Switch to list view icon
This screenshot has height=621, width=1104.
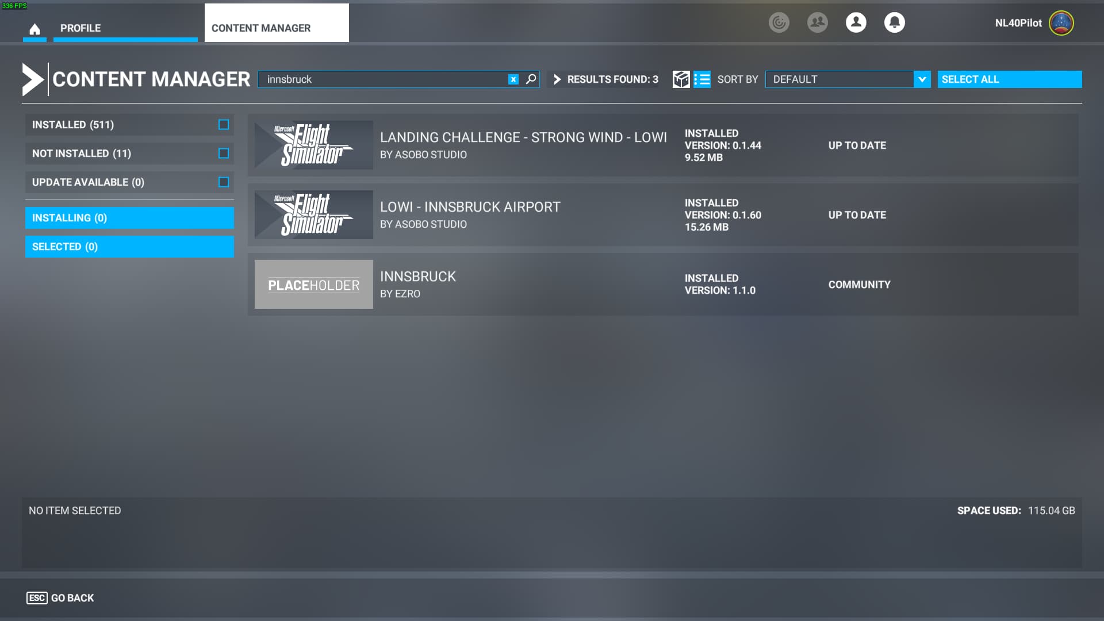coord(702,79)
